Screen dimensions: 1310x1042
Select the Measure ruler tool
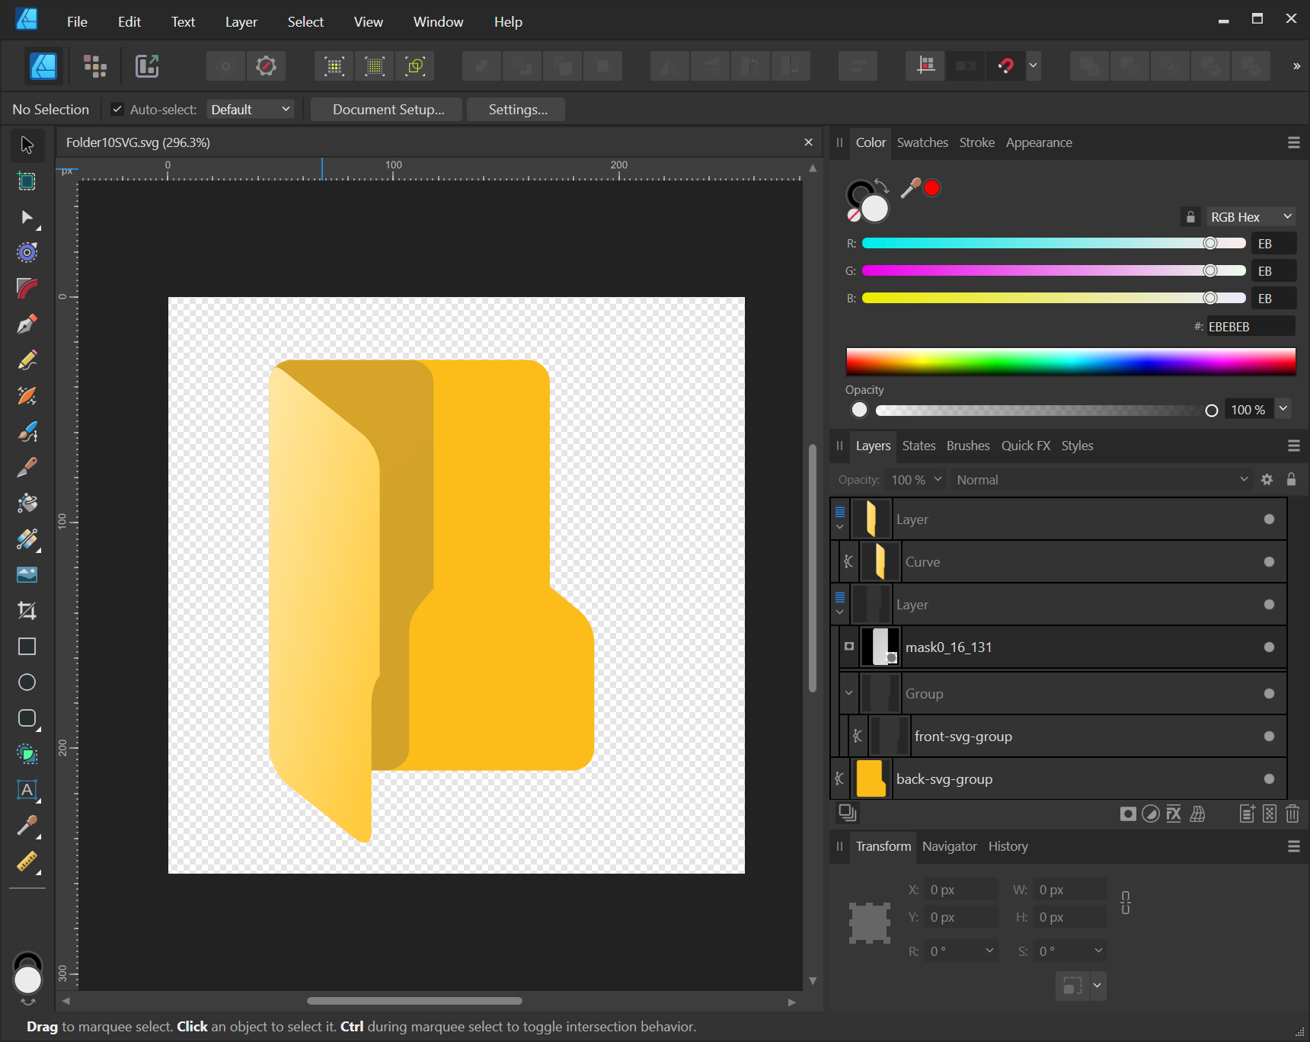coord(27,861)
